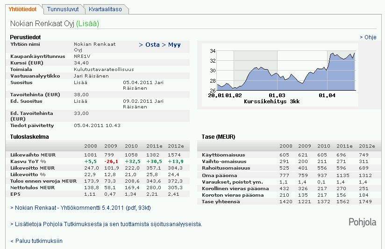The image size is (385, 249).
Task: Select Nettotulos value 280,0
Action: [154, 188]
